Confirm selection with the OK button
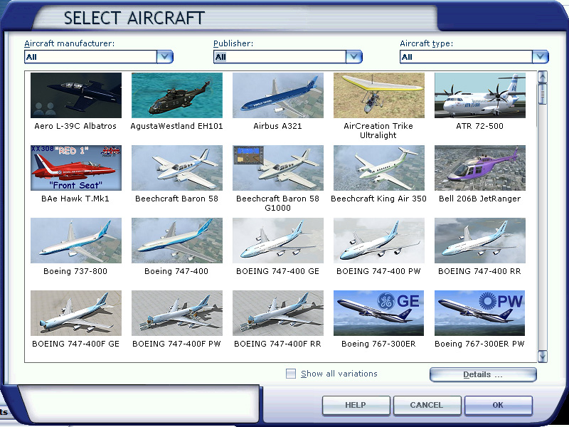The height and width of the screenshot is (427, 569). 498,405
